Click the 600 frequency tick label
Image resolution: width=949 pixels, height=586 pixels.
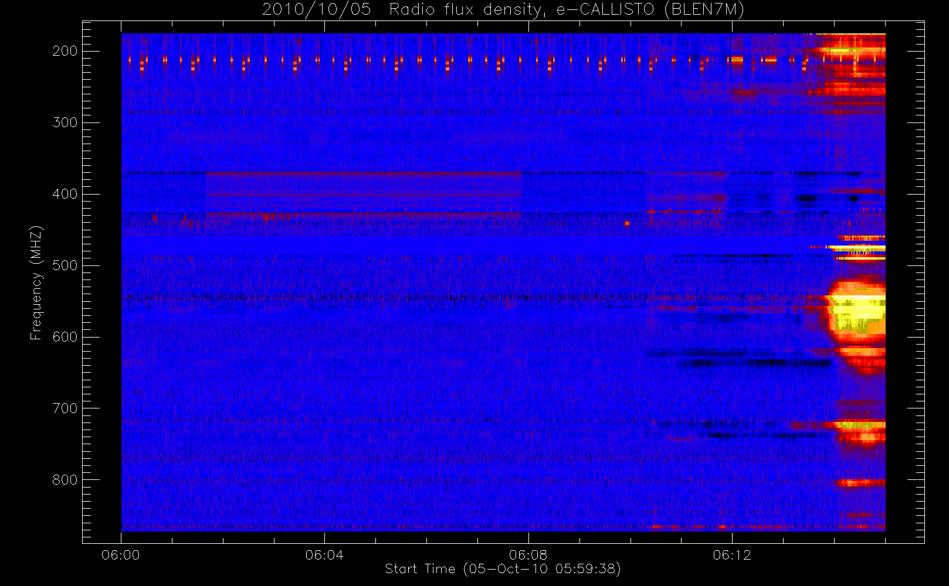point(65,337)
